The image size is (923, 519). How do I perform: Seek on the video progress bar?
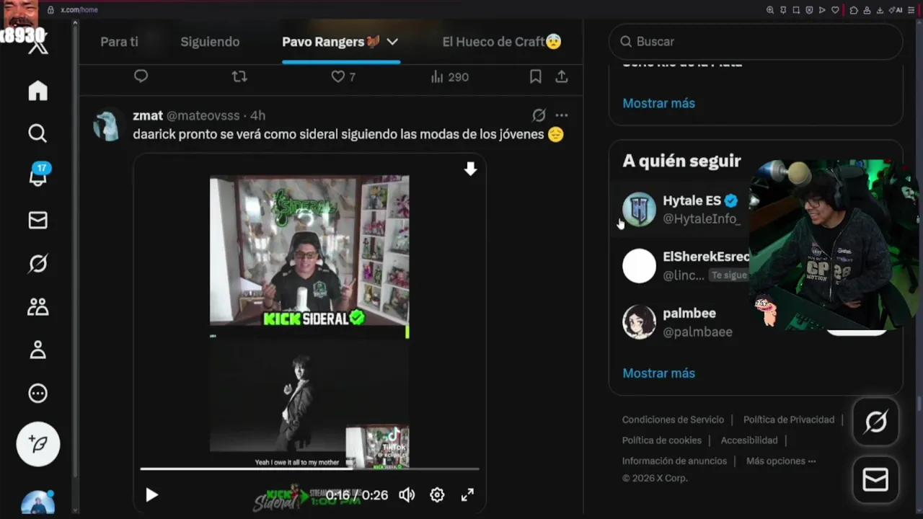click(x=309, y=469)
